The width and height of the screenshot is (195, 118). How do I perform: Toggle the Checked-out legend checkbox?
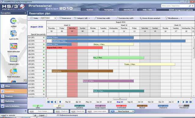click(x=184, y=106)
